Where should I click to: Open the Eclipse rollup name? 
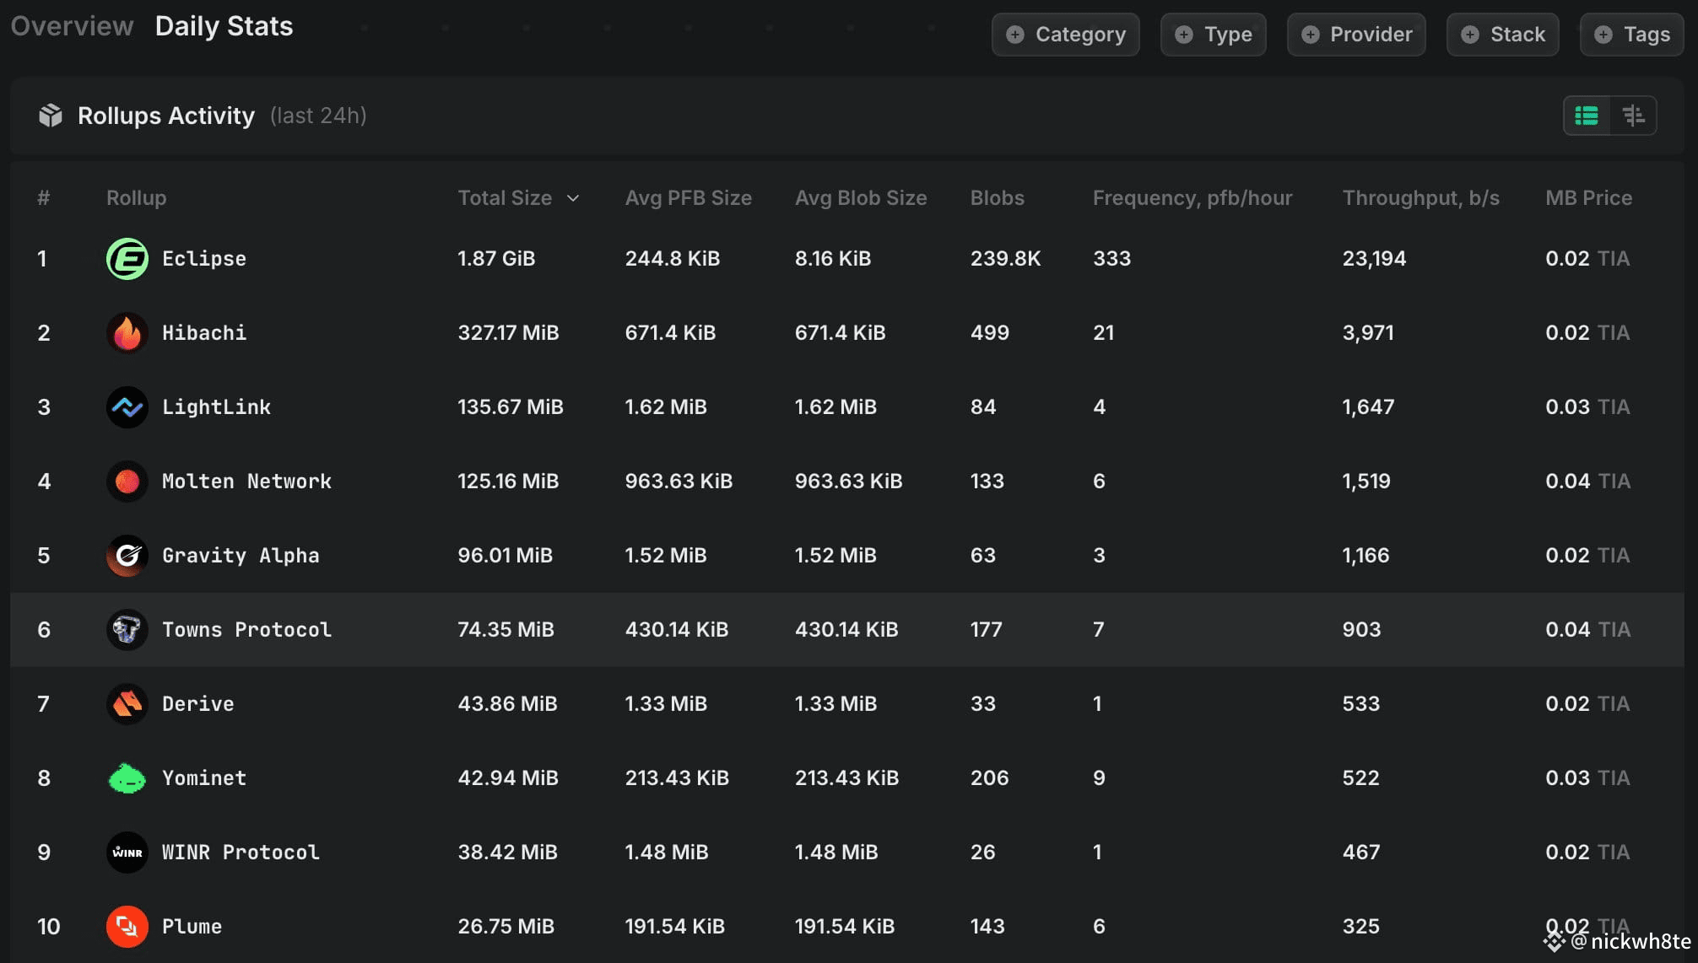coord(204,259)
